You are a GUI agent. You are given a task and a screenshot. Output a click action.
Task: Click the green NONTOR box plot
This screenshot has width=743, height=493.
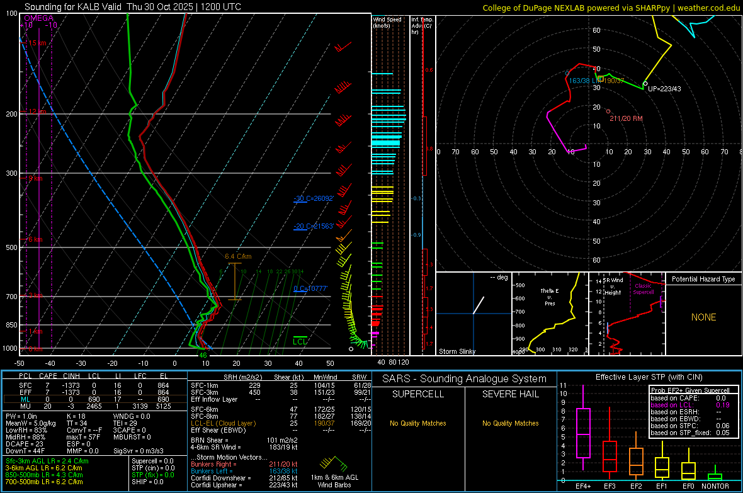tap(715, 475)
